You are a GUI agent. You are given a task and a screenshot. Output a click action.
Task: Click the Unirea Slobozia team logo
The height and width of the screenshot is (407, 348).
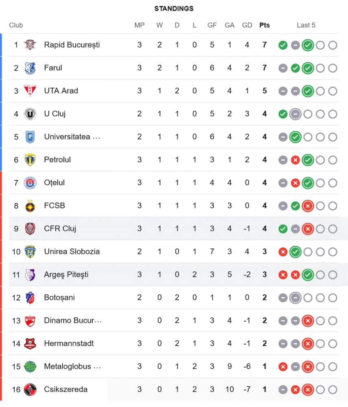pos(30,252)
